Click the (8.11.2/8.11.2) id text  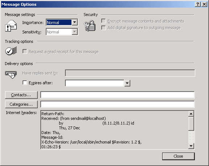coord(118,123)
